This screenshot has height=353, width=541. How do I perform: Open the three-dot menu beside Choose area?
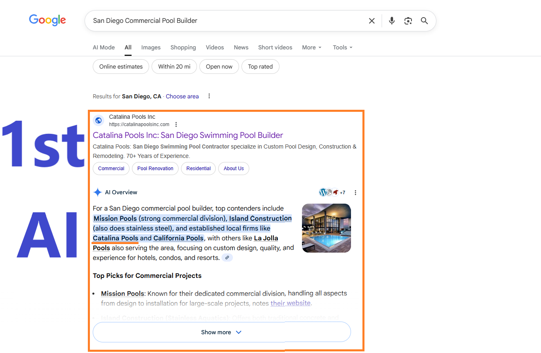(x=209, y=96)
